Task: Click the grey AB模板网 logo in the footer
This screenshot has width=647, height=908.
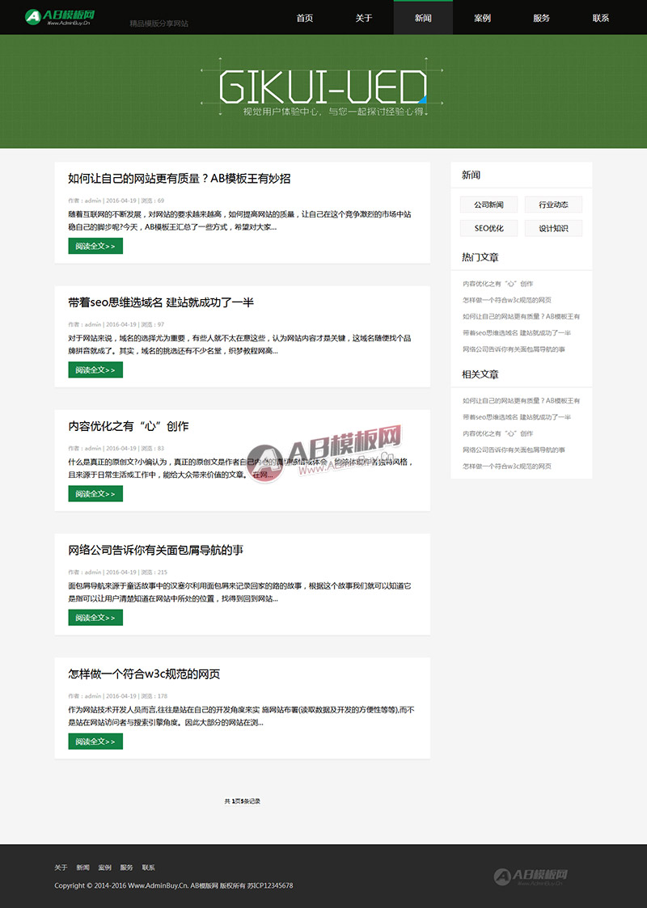Action: (x=530, y=876)
